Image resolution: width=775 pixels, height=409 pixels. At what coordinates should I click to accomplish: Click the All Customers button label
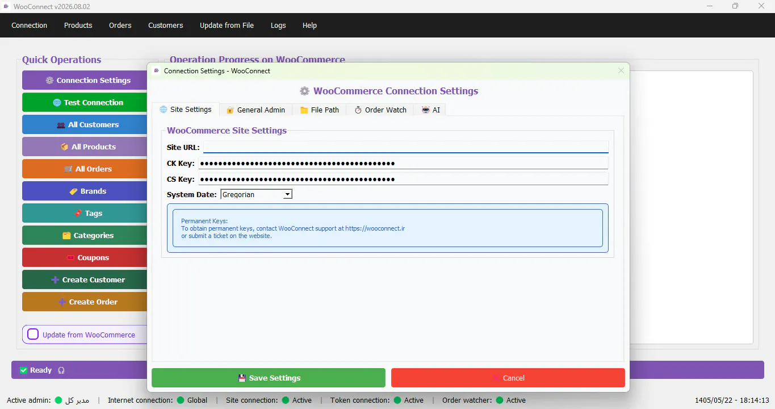coord(94,125)
